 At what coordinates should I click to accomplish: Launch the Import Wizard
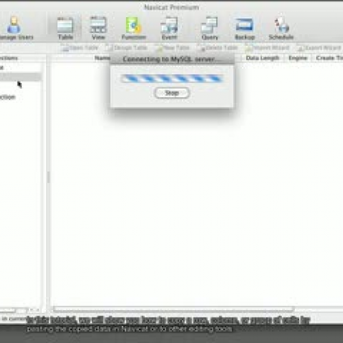268,48
